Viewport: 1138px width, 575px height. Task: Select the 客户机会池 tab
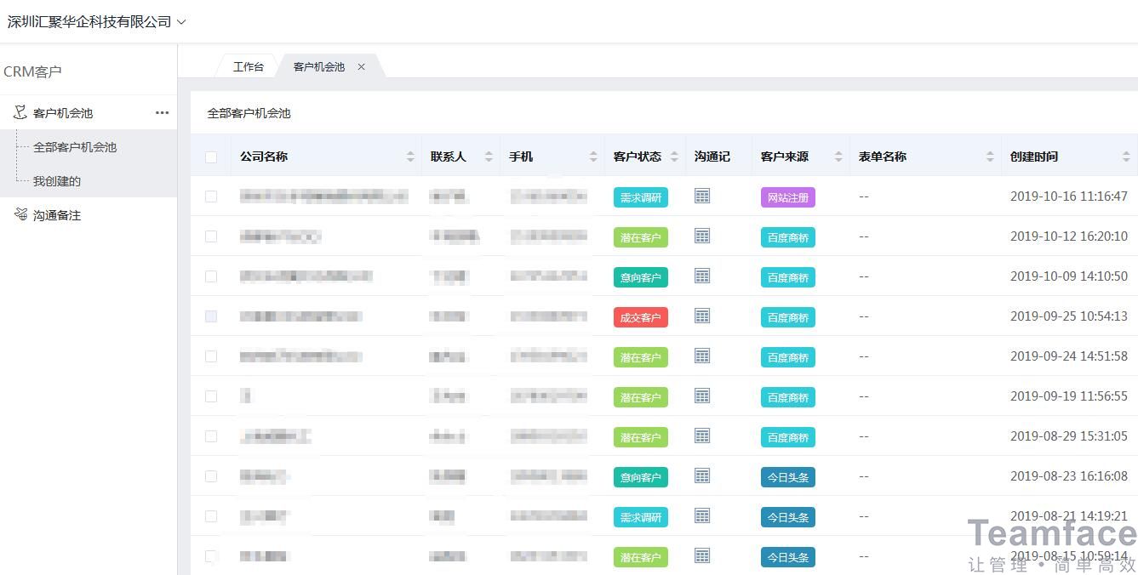(x=318, y=65)
